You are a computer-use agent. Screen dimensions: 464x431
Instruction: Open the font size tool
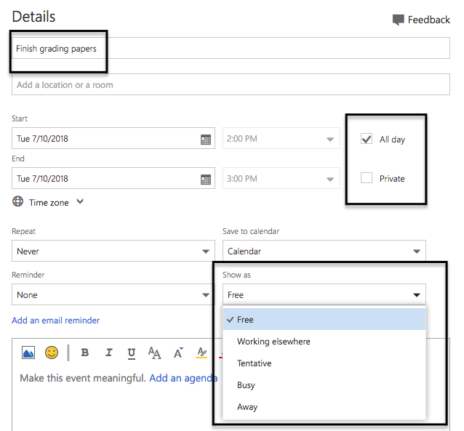coord(155,353)
